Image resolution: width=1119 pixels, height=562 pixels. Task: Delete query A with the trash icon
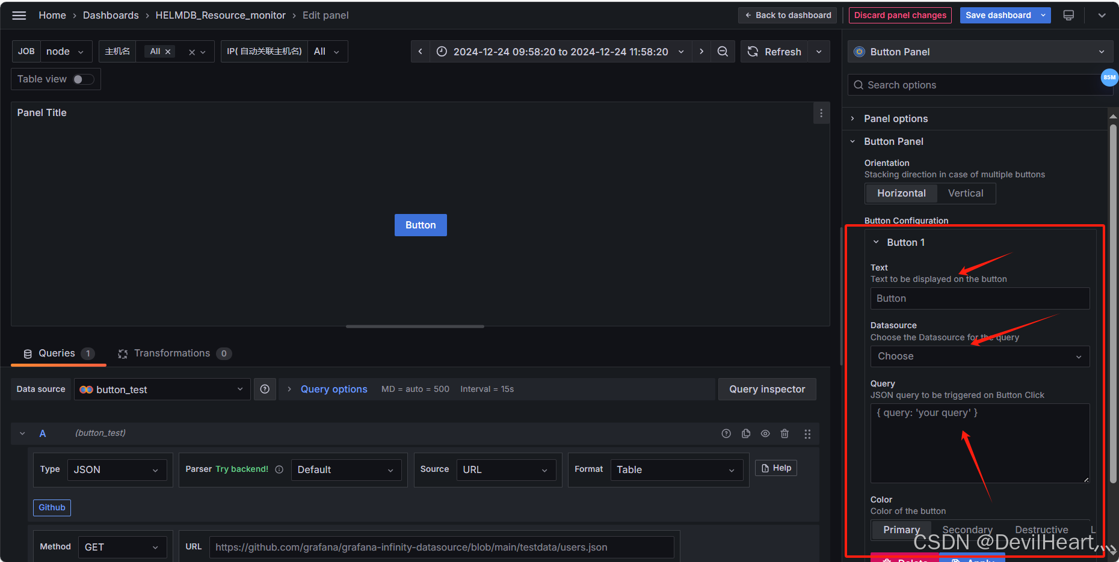pos(785,434)
